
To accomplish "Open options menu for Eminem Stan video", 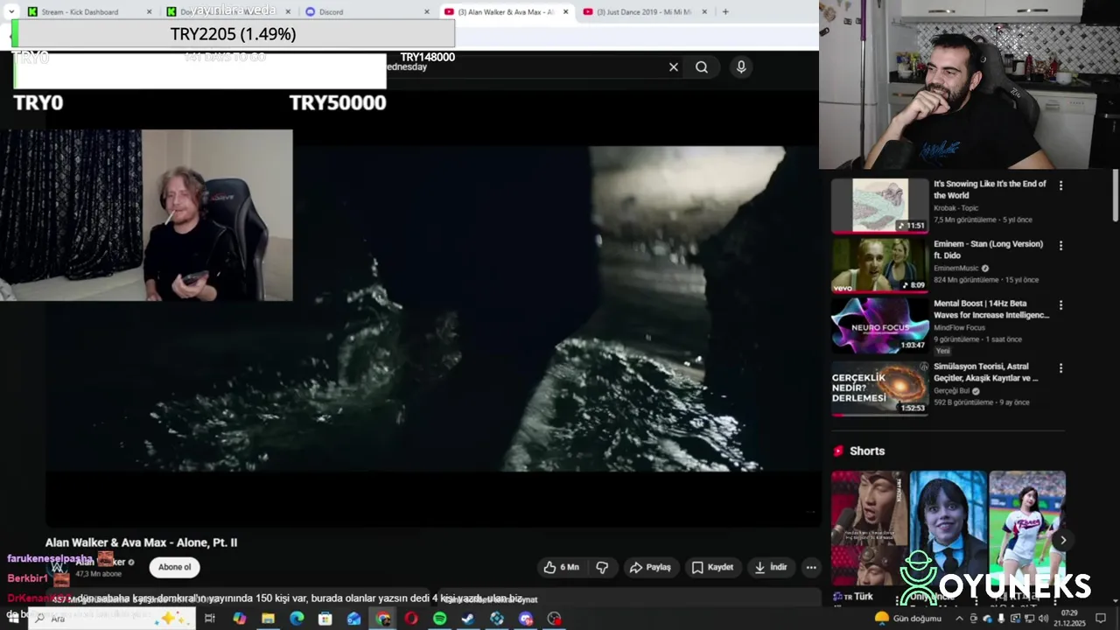I will (1060, 246).
